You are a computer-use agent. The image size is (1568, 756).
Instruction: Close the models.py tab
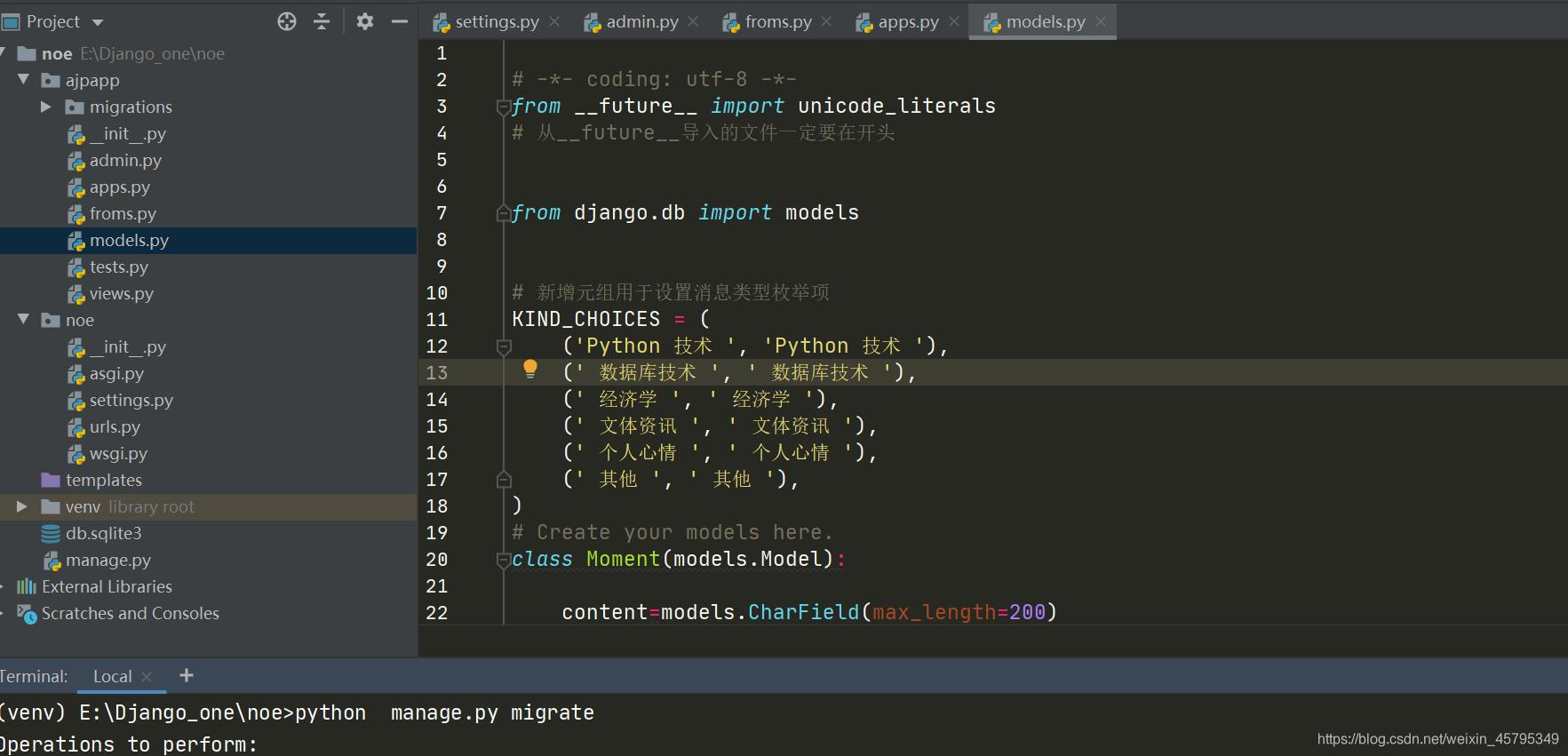1101,21
